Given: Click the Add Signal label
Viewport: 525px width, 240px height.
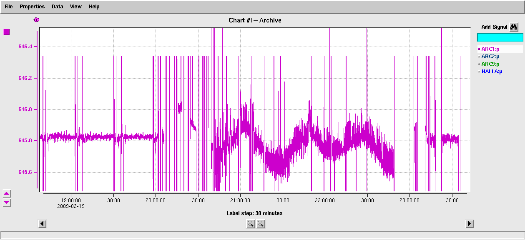Looking at the screenshot, I should point(494,27).
